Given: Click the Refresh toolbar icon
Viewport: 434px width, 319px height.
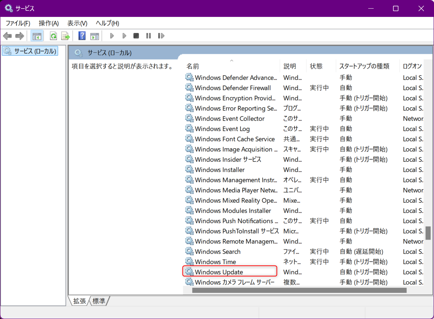Looking at the screenshot, I should (x=54, y=36).
